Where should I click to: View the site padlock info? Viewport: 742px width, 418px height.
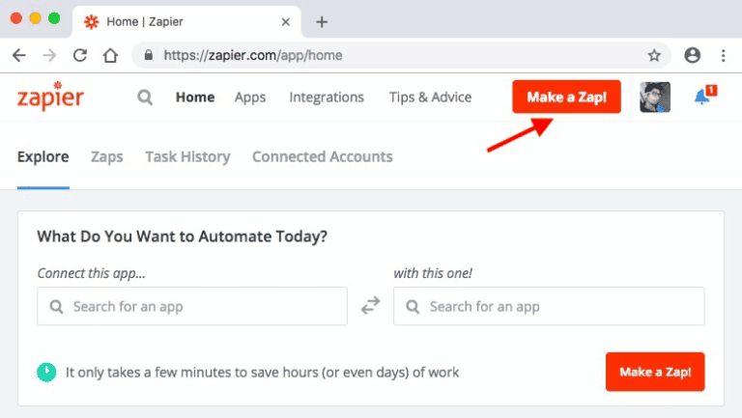(149, 55)
